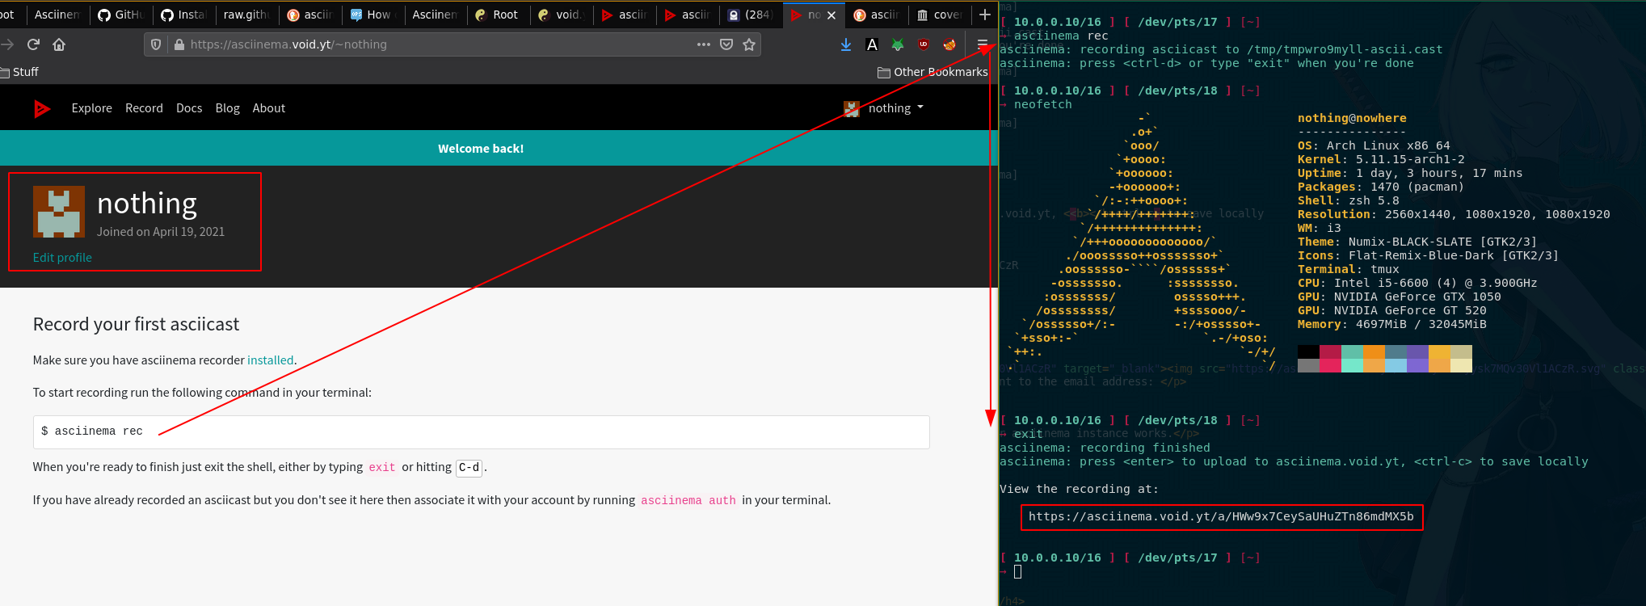Open the Record nav link
Viewport: 1646px width, 606px height.
(144, 108)
